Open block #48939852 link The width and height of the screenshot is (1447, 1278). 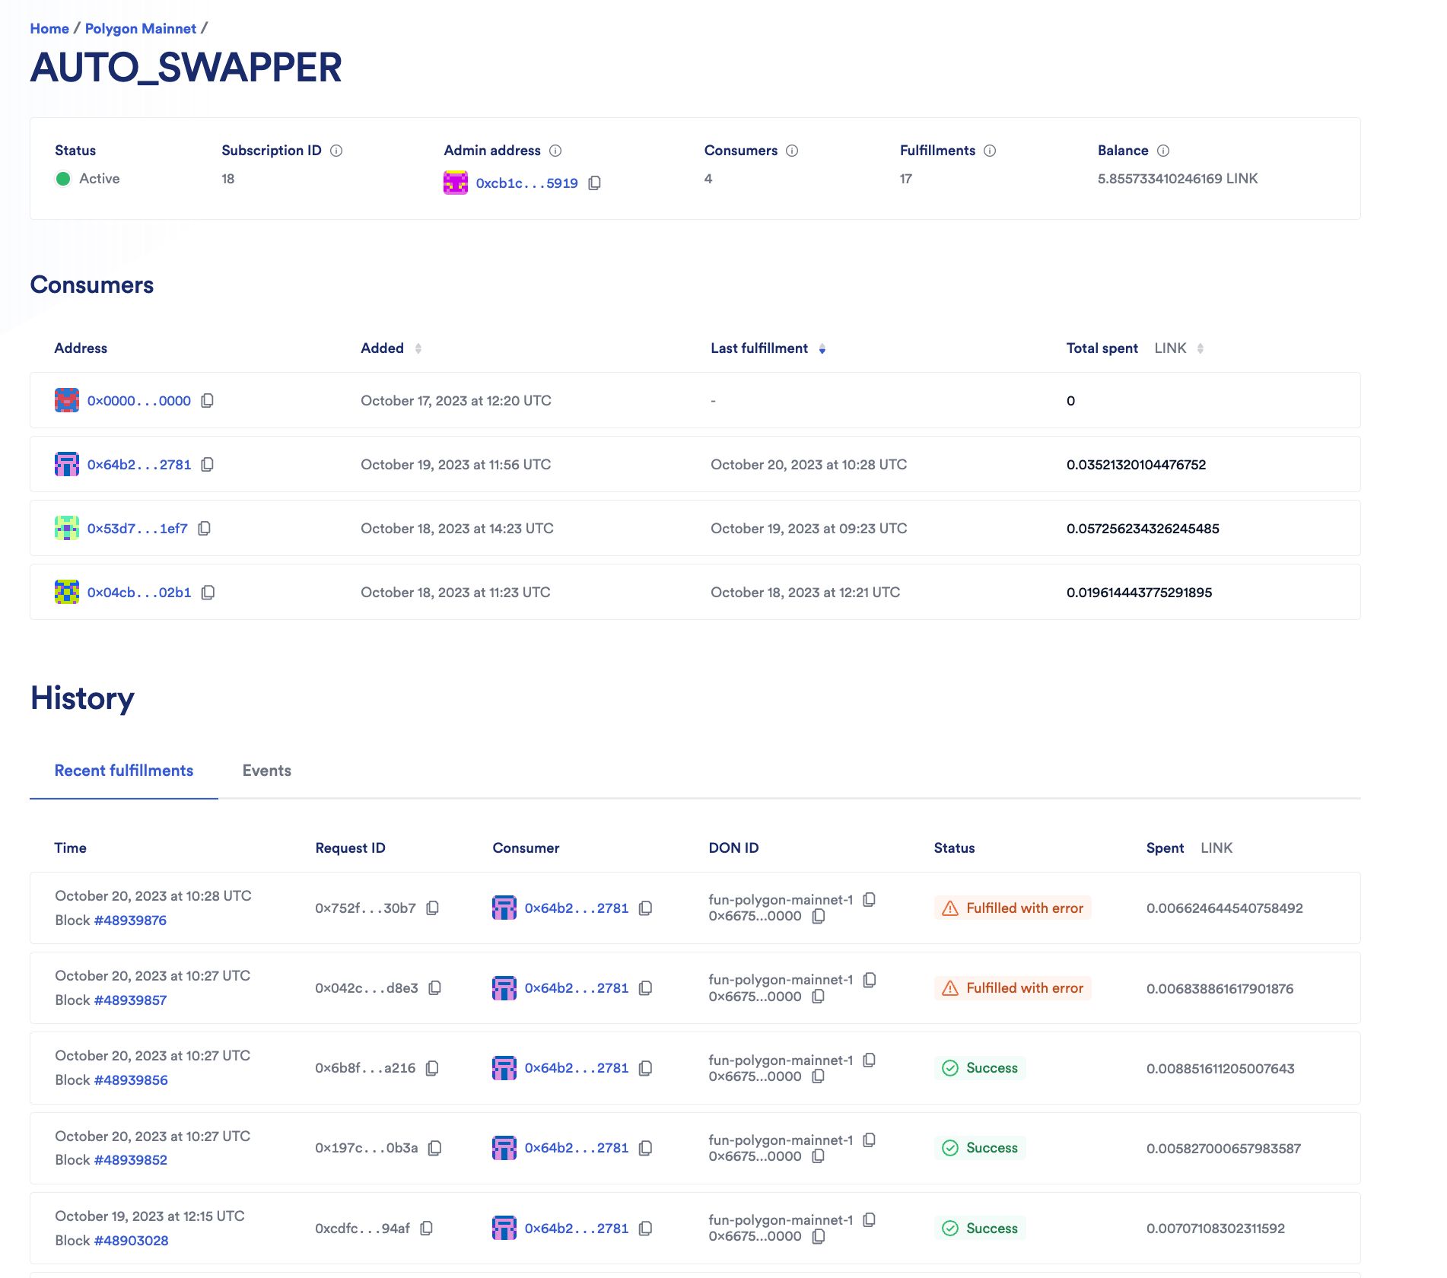click(x=130, y=1160)
